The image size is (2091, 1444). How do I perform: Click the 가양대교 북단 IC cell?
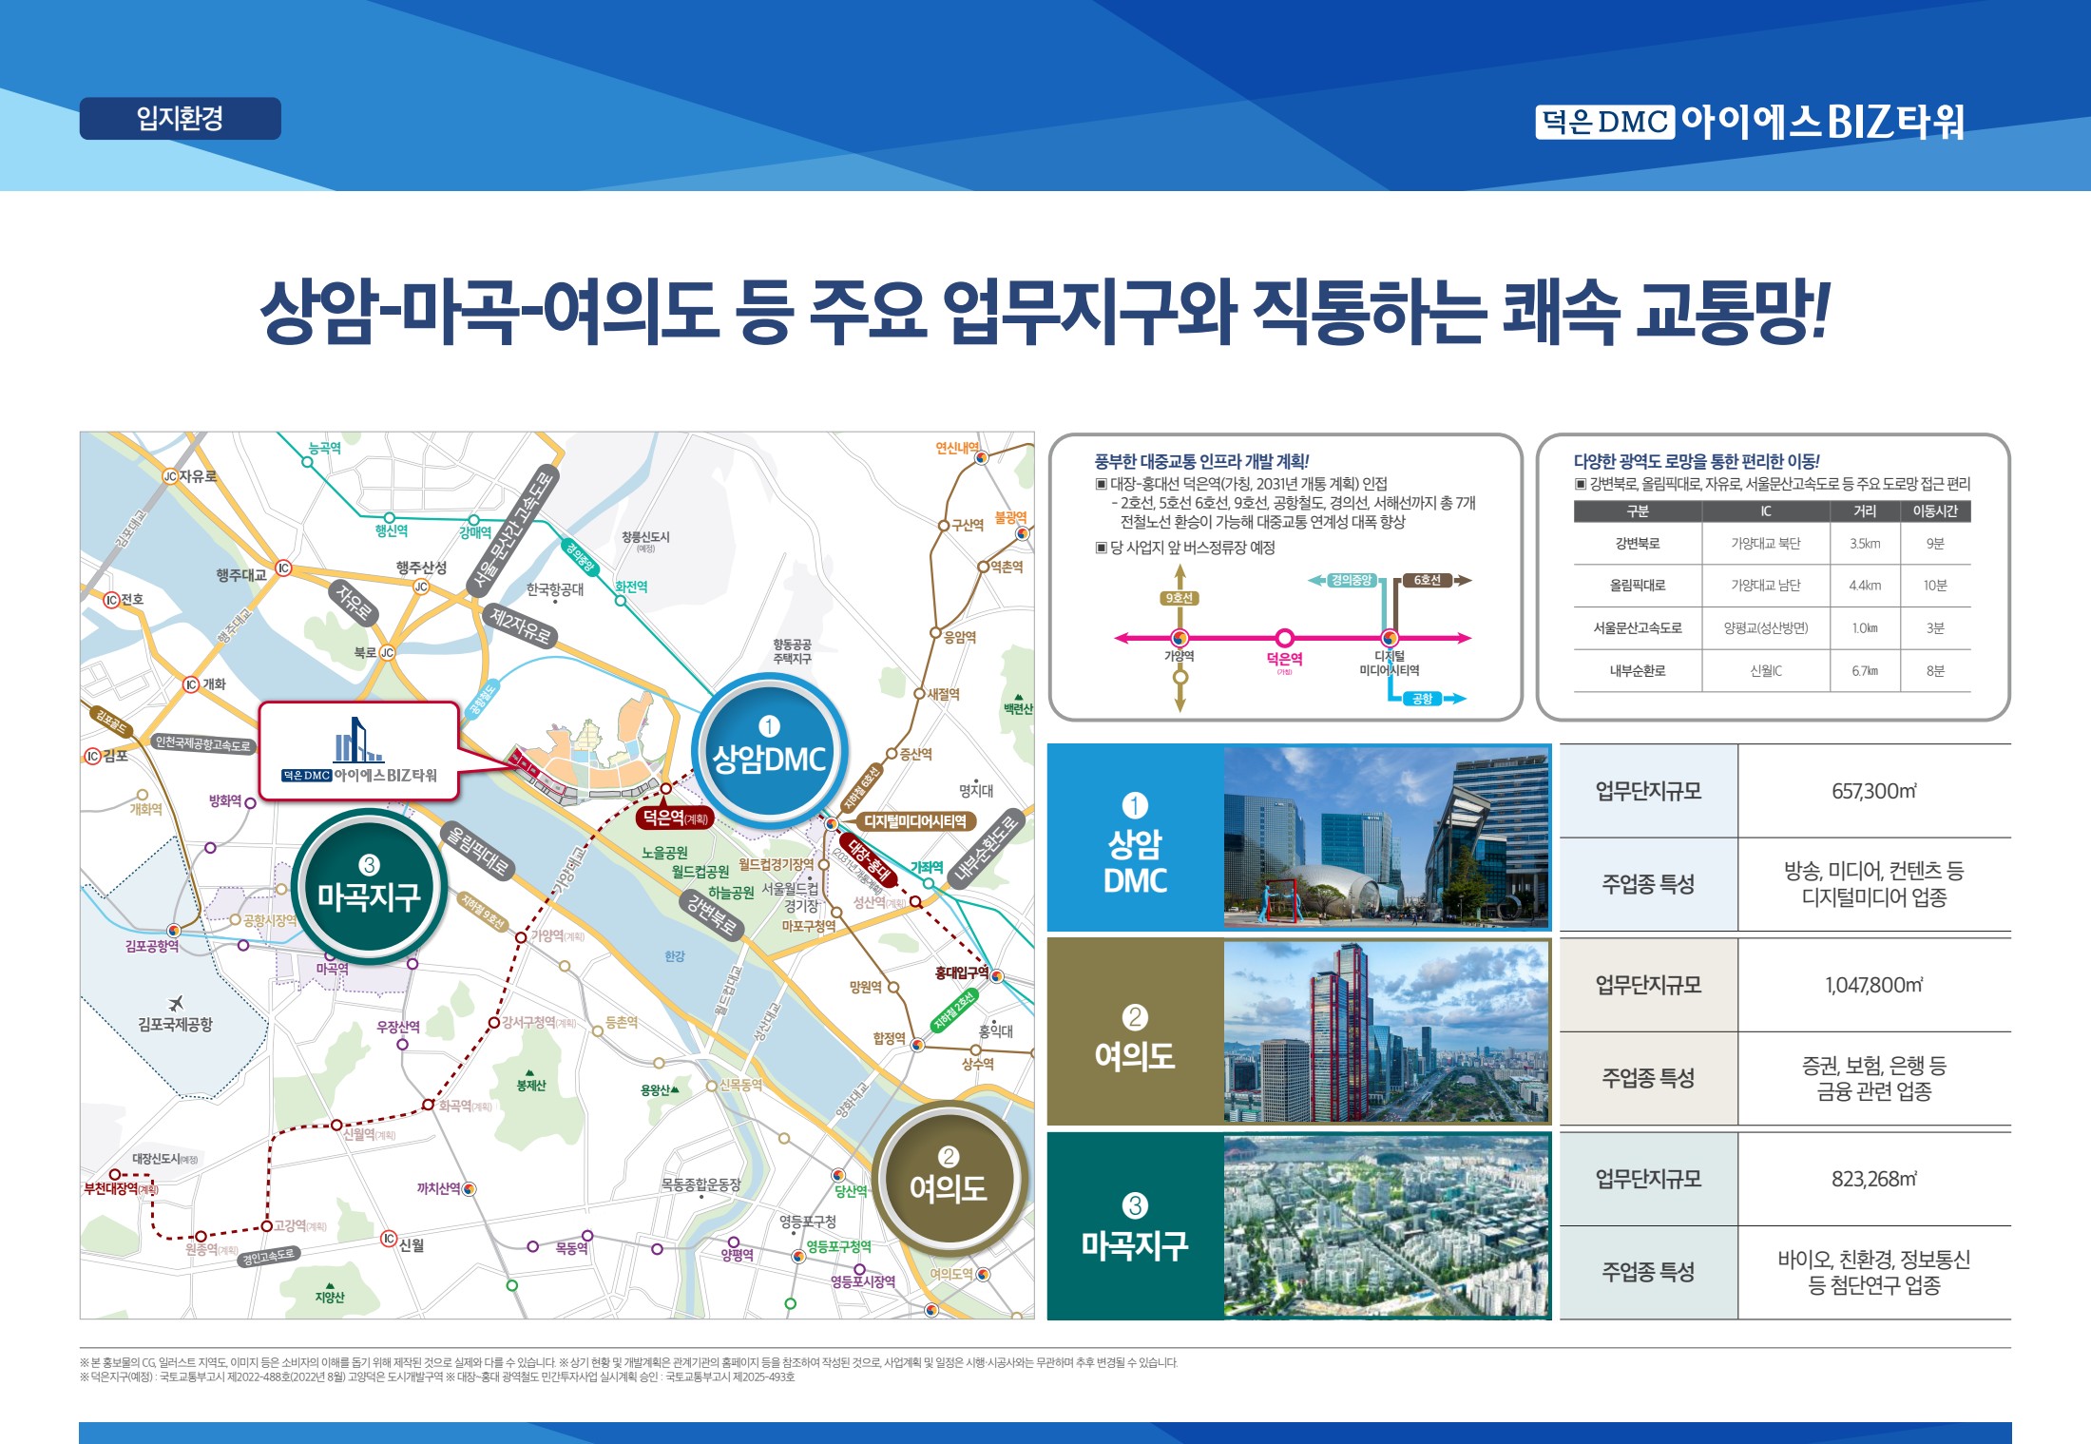pos(1766,544)
